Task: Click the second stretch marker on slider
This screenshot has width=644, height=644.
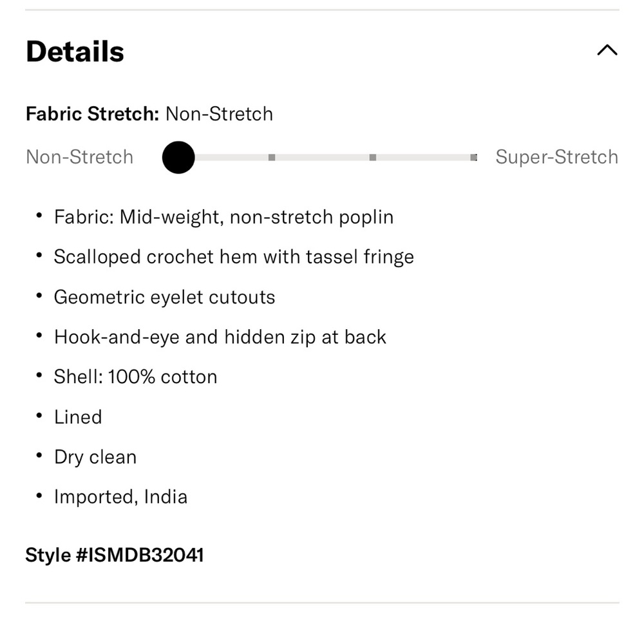Action: point(272,157)
